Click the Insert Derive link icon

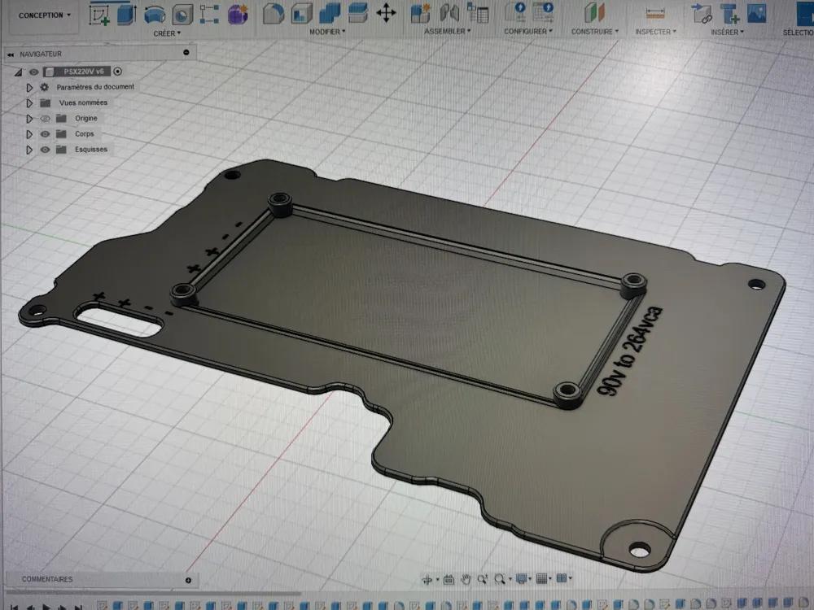tap(702, 14)
